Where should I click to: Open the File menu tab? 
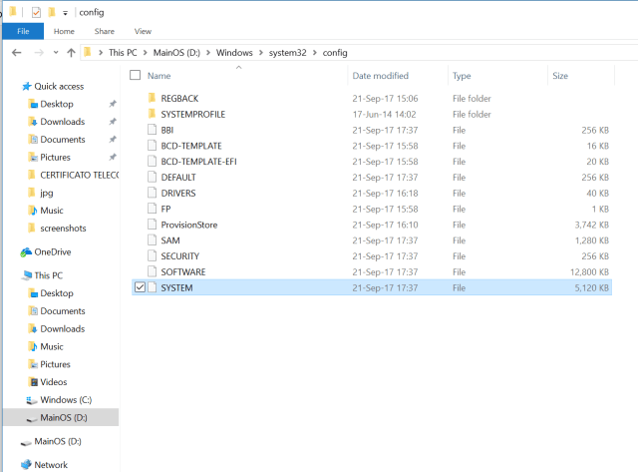(22, 31)
